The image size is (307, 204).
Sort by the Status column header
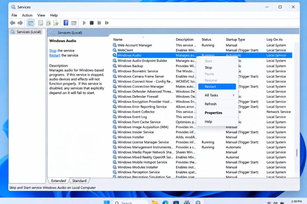click(x=212, y=40)
